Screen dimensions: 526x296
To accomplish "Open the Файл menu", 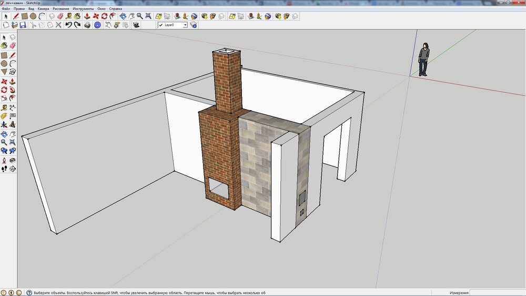I will click(6, 9).
